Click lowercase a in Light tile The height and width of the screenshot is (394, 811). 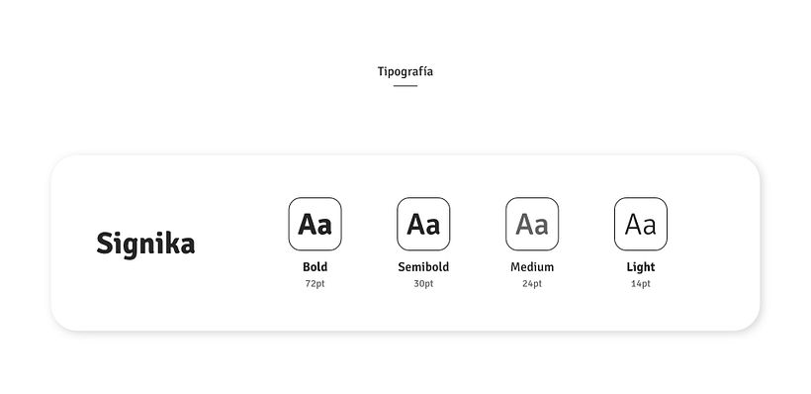pos(650,227)
